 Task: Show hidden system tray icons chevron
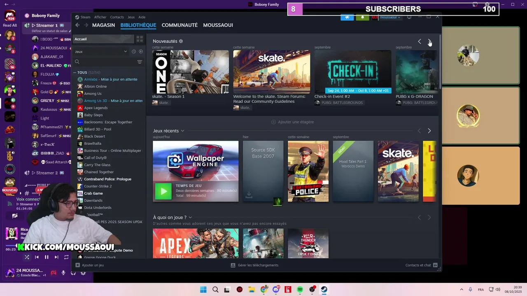[x=462, y=289]
